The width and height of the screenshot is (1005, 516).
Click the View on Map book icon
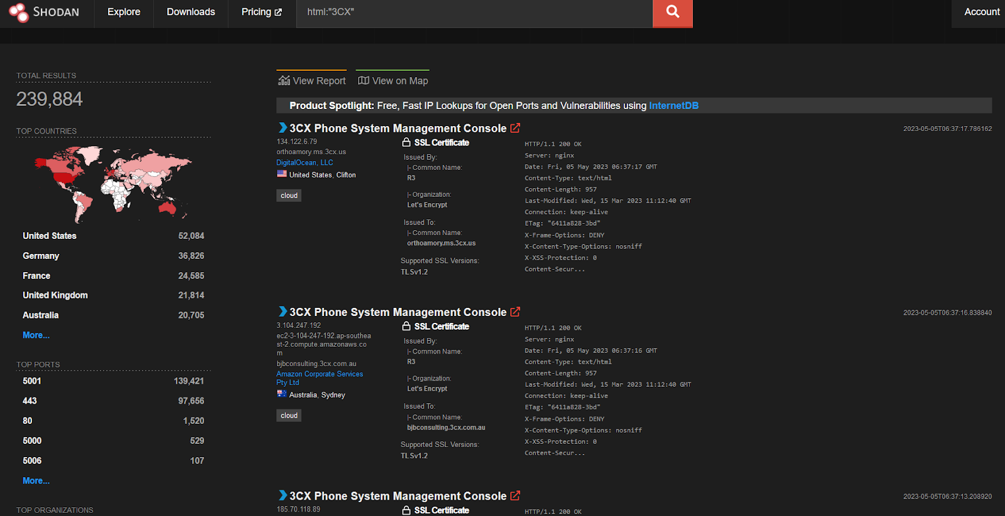[363, 80]
